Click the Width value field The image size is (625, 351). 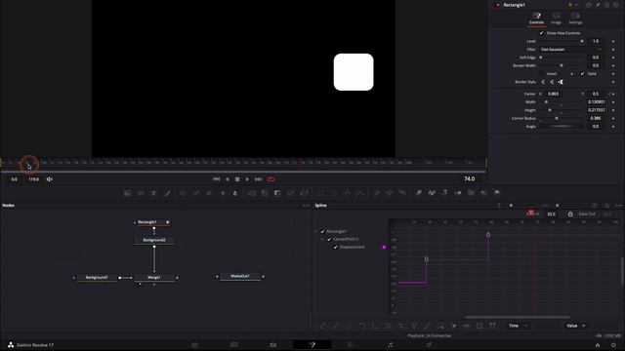[x=596, y=101]
